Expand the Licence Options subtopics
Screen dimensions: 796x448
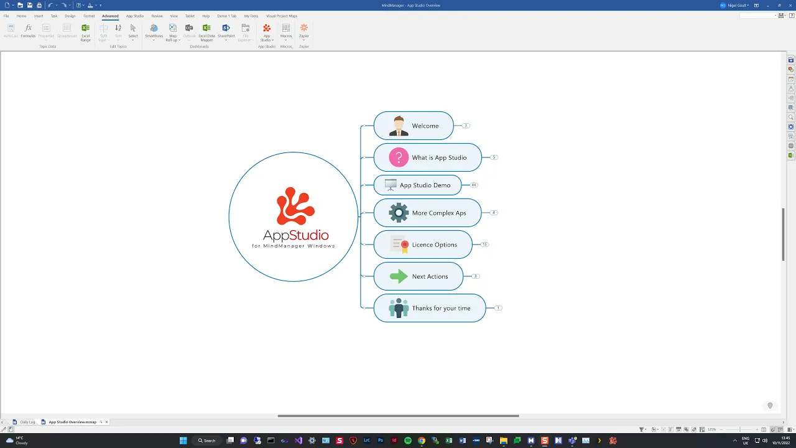tap(484, 245)
